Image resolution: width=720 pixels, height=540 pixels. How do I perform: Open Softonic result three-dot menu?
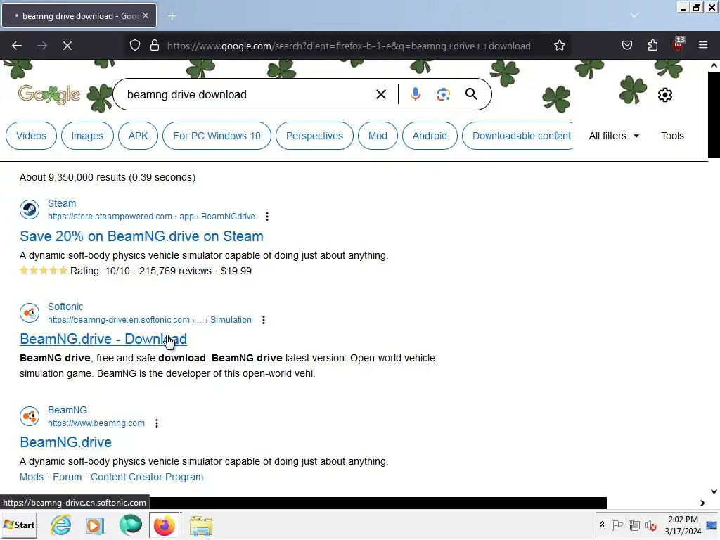[x=264, y=320]
